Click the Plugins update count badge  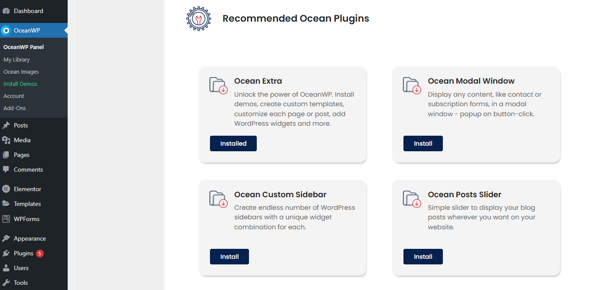click(40, 254)
